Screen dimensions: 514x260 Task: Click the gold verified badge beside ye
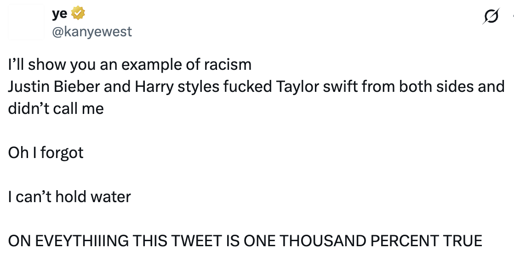pos(78,13)
